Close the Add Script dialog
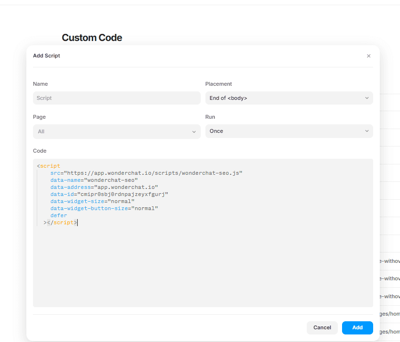The image size is (400, 342). [368, 56]
